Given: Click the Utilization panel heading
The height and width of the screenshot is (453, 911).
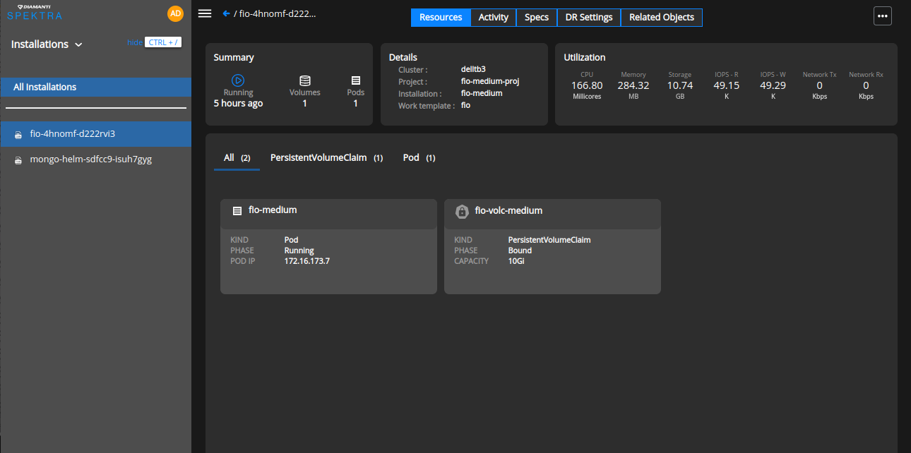Looking at the screenshot, I should pos(585,57).
